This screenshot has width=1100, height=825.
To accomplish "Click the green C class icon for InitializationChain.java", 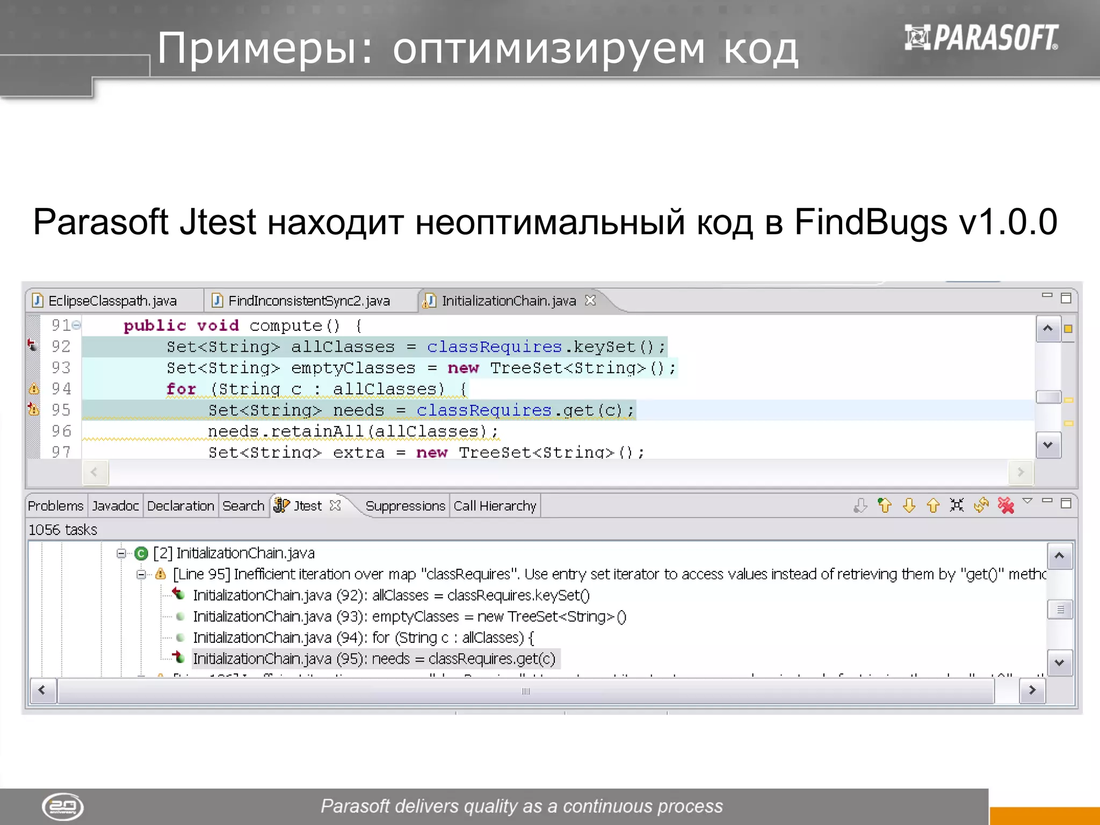I will pyautogui.click(x=141, y=553).
